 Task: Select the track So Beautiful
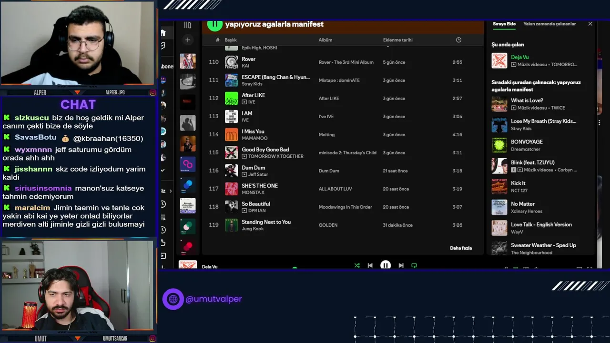coord(255,204)
